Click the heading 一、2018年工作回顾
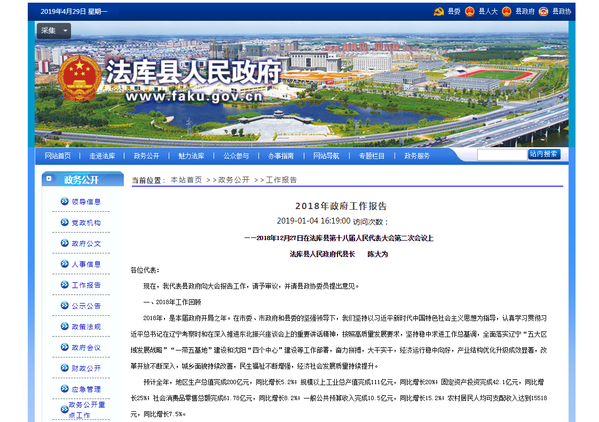The image size is (599, 422). (x=172, y=302)
